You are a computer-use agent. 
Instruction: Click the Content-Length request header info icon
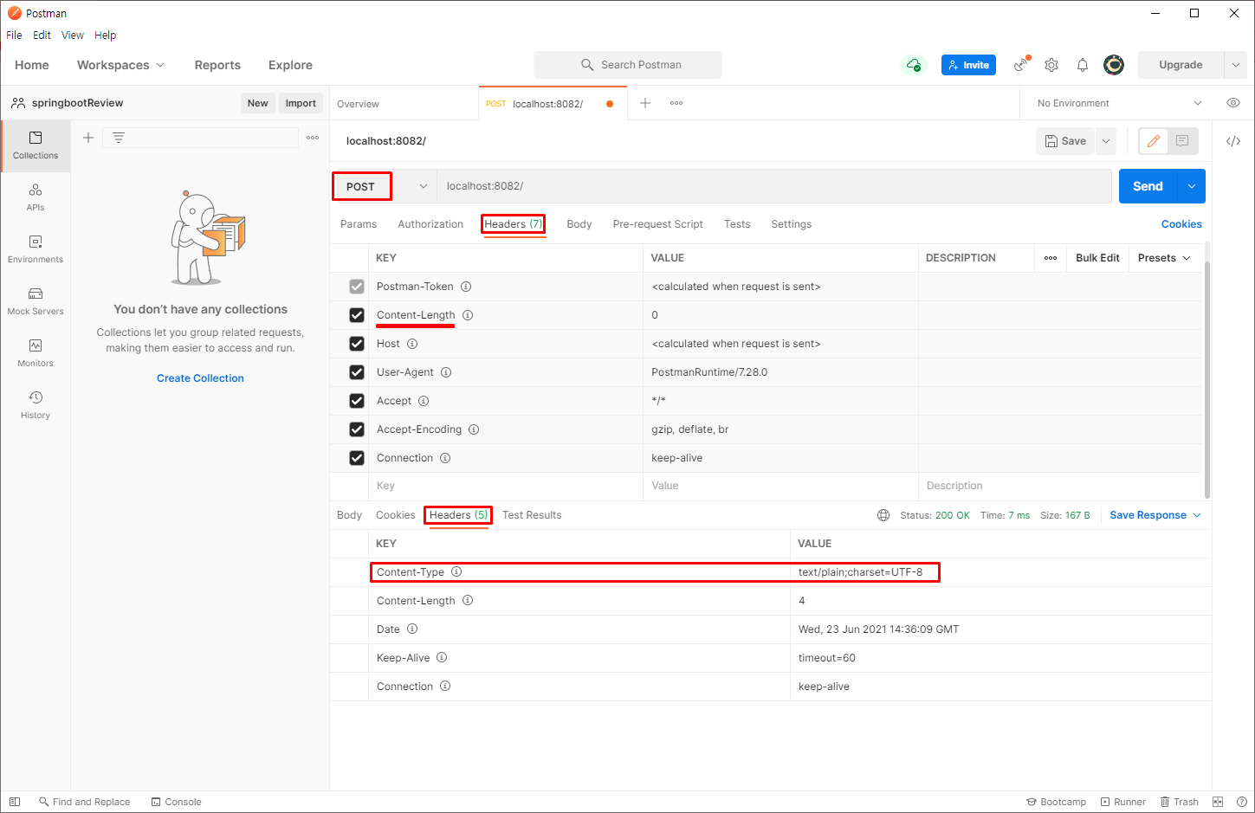coord(468,315)
